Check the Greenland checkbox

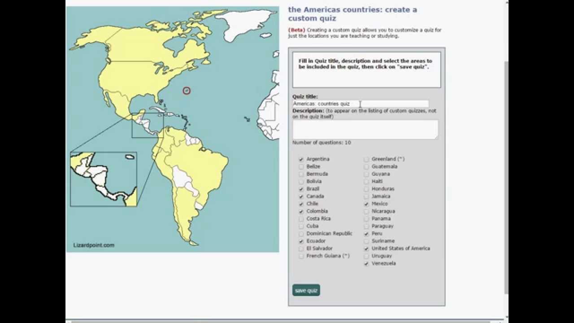click(366, 159)
